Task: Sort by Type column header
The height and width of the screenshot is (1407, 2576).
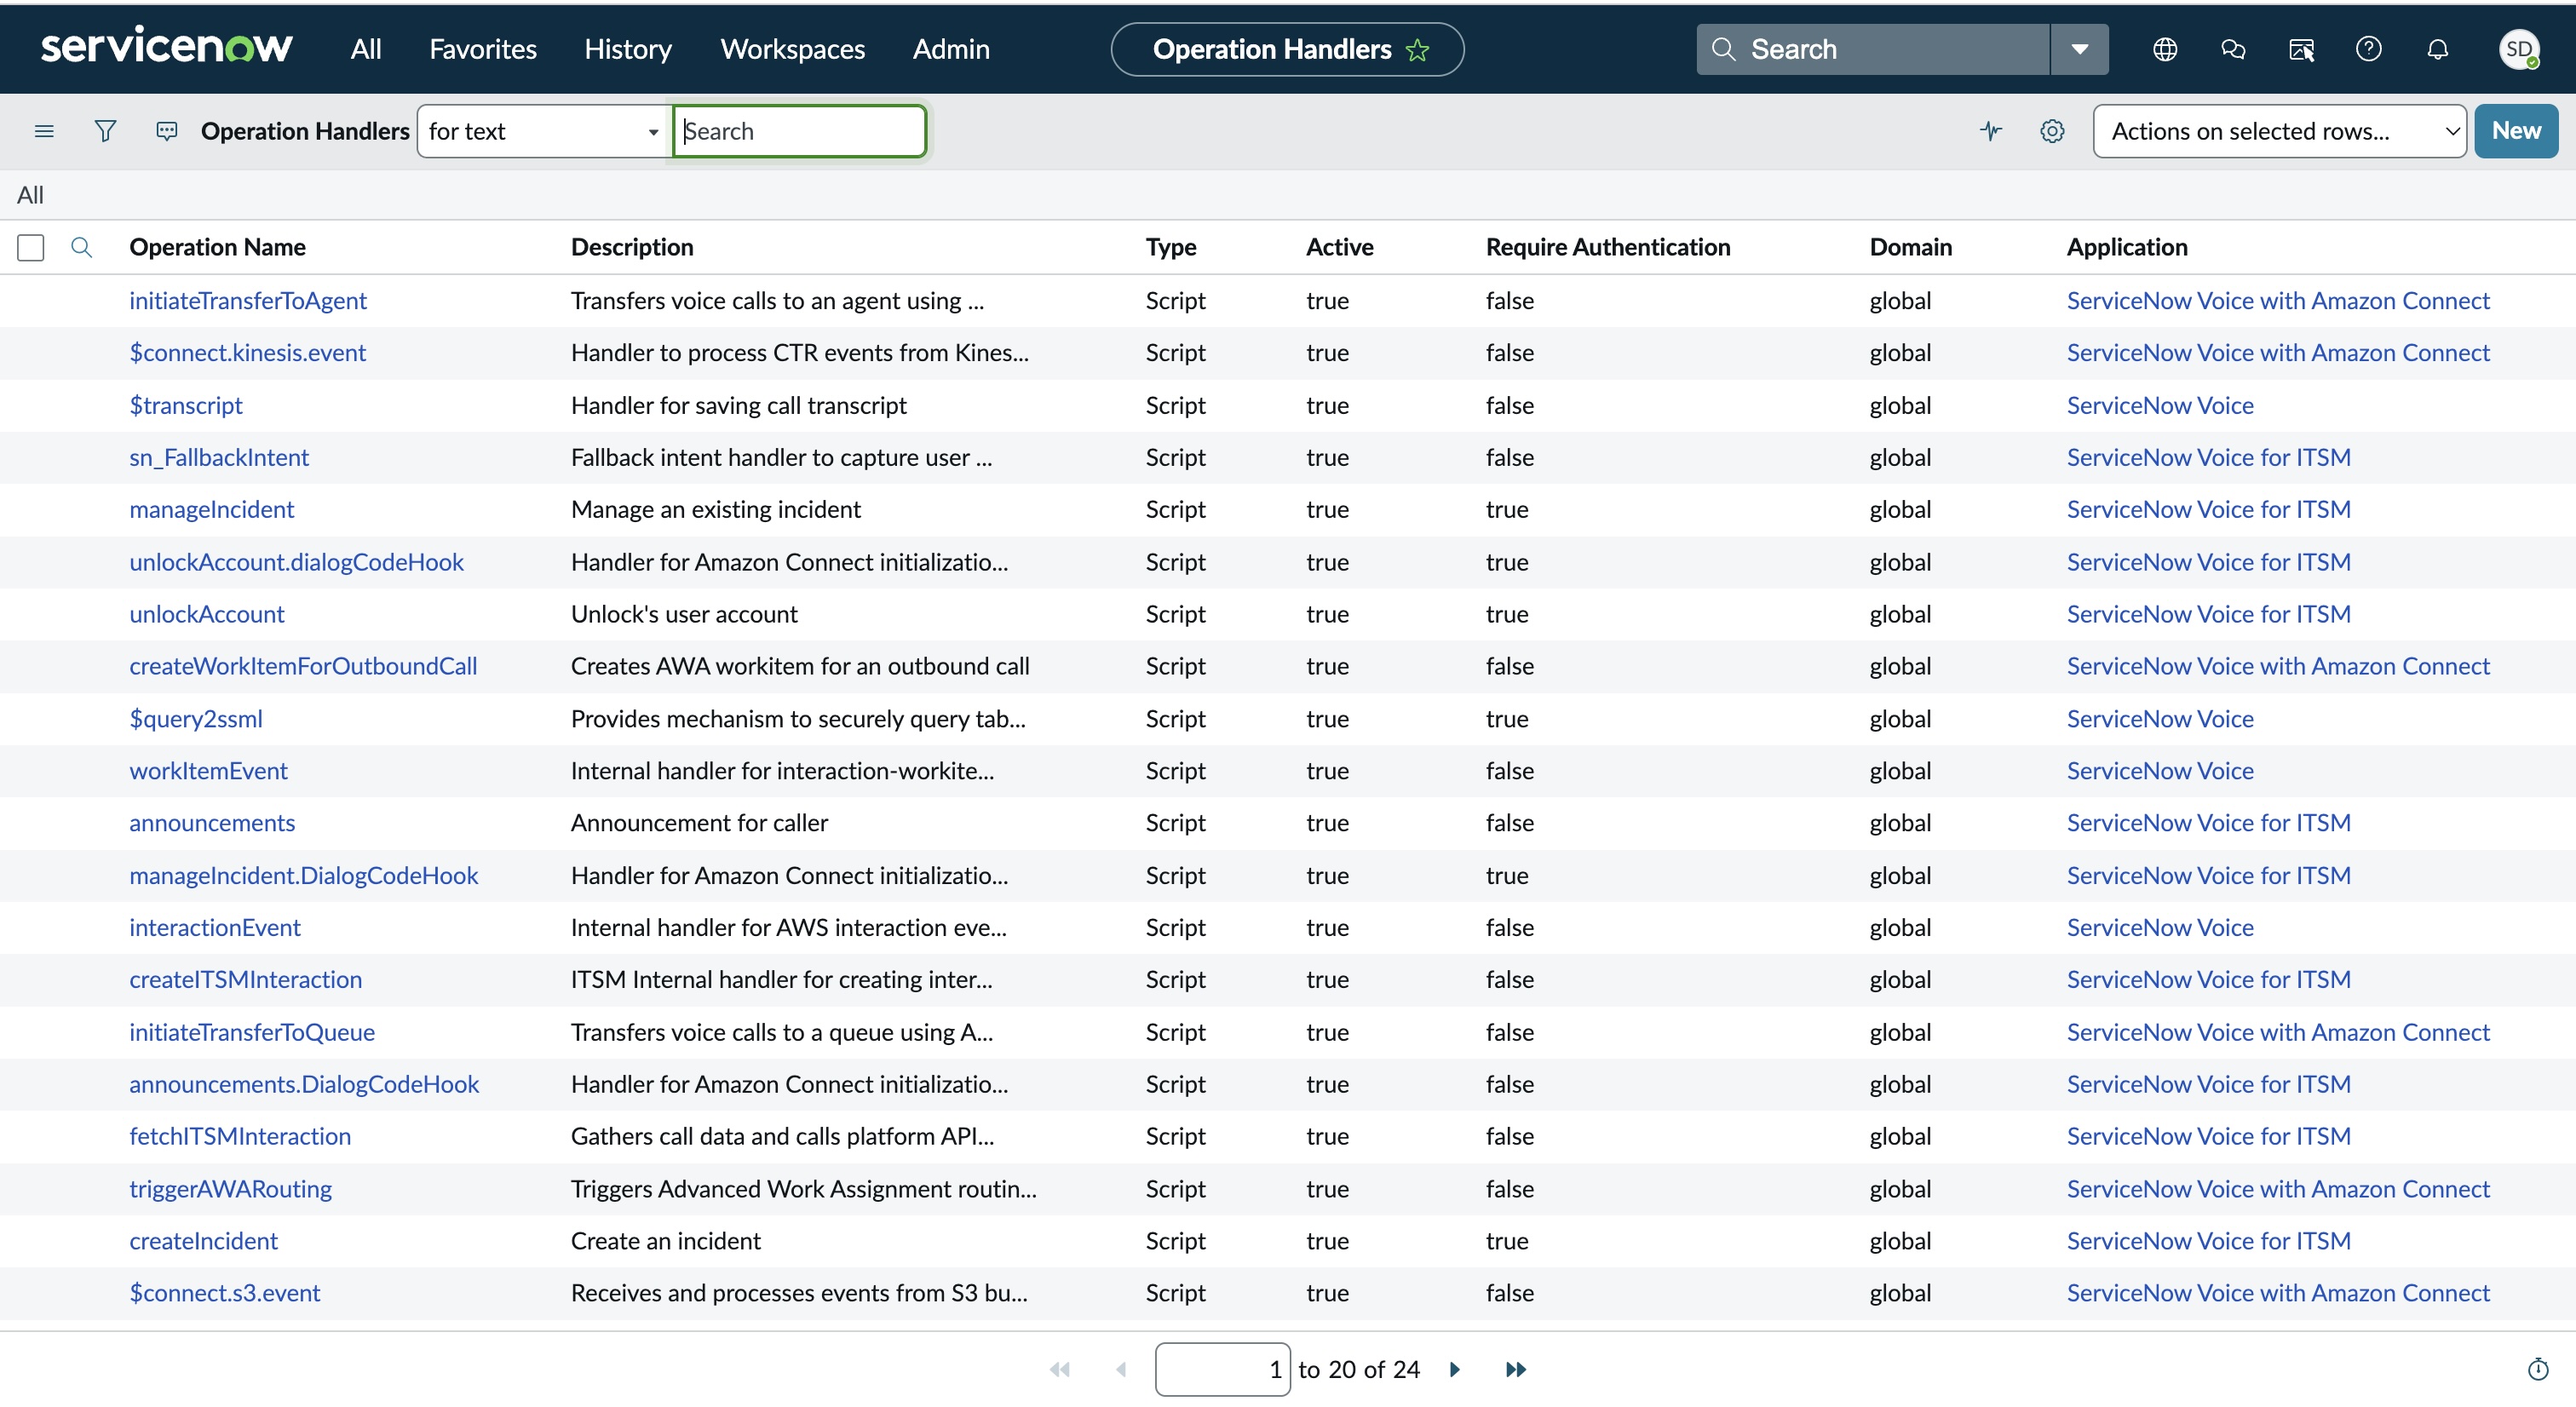Action: point(1171,247)
